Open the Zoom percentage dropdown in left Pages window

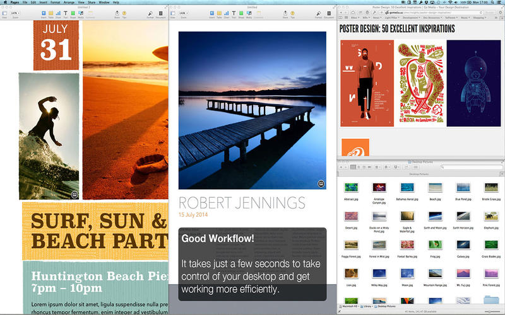pyautogui.click(x=15, y=13)
